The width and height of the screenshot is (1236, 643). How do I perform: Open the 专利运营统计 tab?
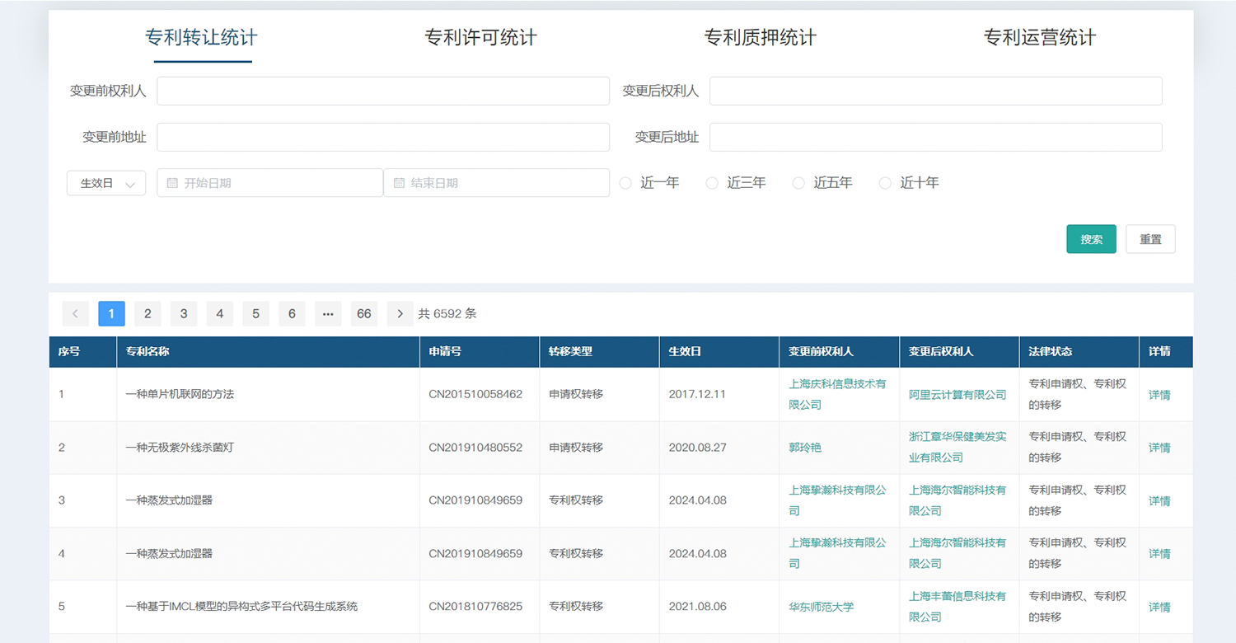(x=1040, y=38)
